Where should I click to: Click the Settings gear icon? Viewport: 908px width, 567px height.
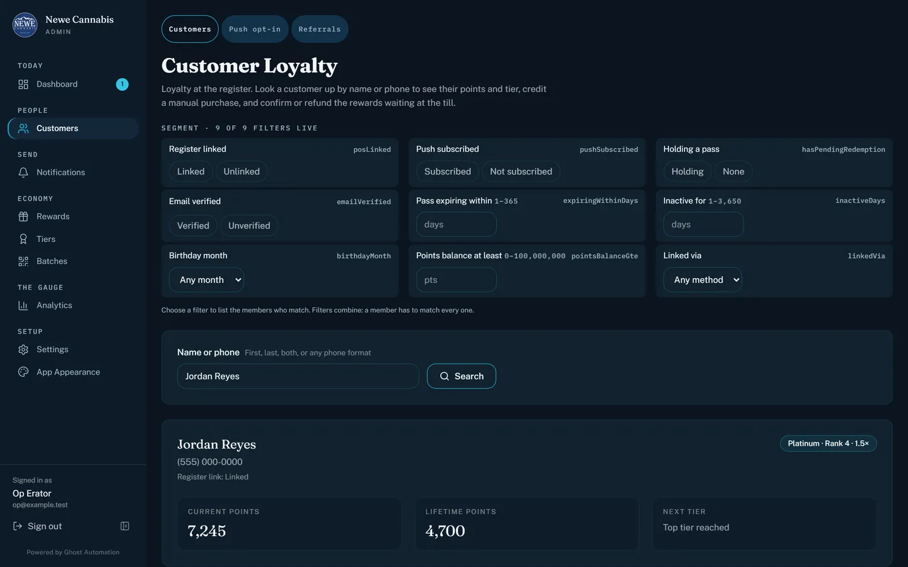tap(23, 350)
